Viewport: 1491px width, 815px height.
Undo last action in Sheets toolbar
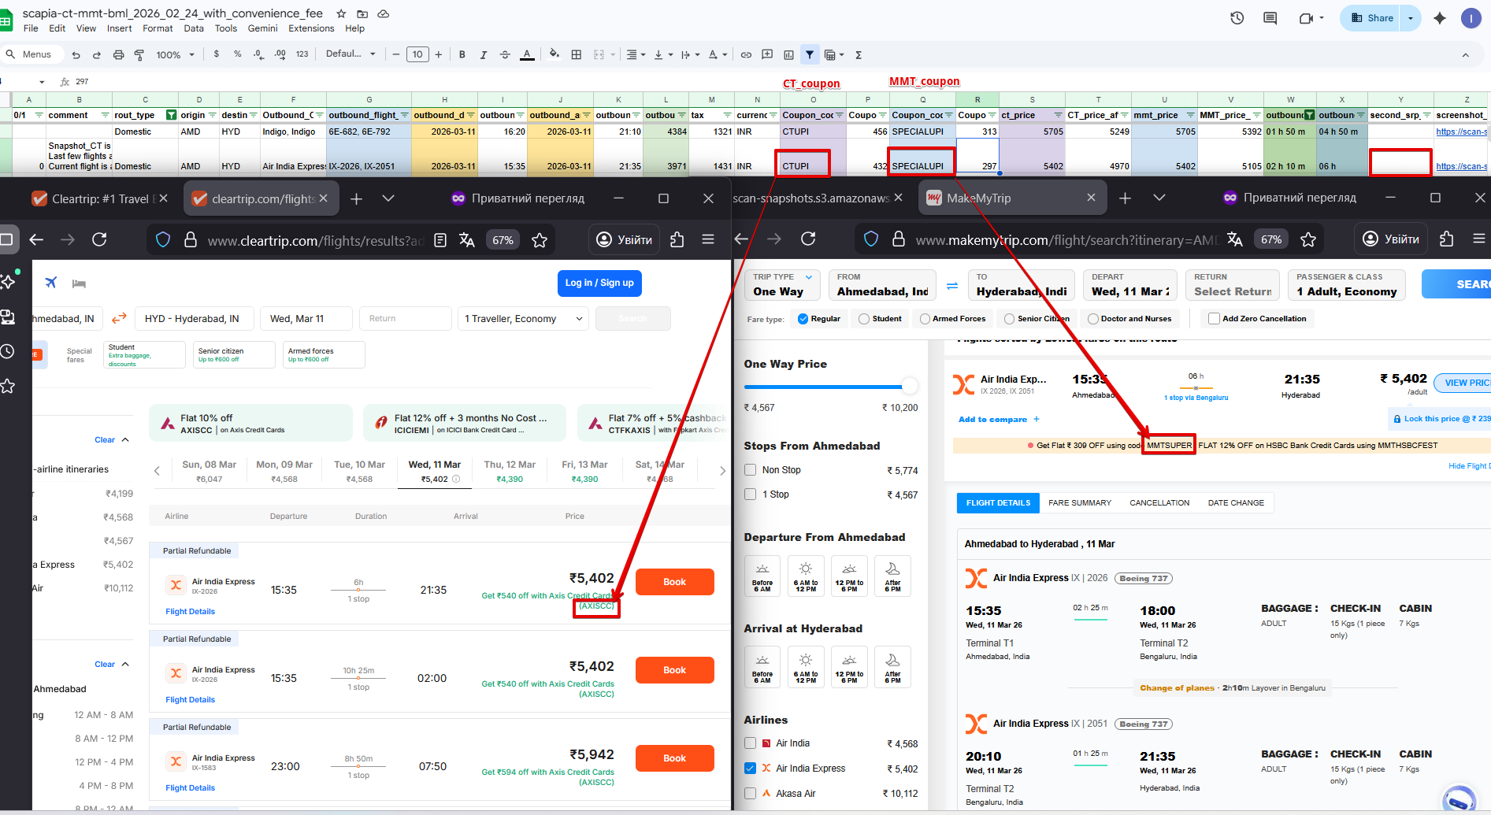coord(76,55)
